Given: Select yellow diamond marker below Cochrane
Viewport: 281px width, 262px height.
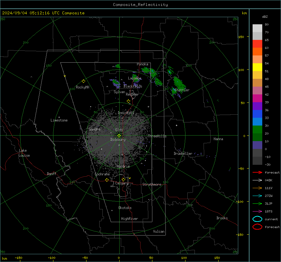Looking at the screenshot, I should (107, 180).
